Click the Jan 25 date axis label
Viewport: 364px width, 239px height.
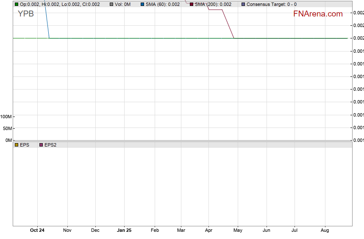coord(124,231)
